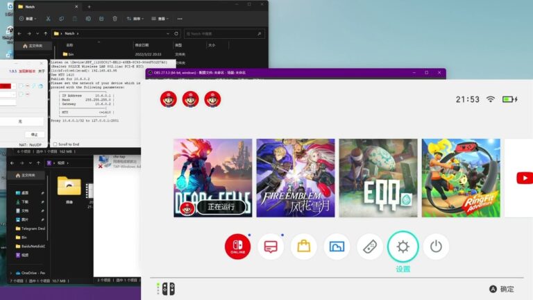Open the System Settings gear icon
The width and height of the screenshot is (533, 300).
[403, 247]
